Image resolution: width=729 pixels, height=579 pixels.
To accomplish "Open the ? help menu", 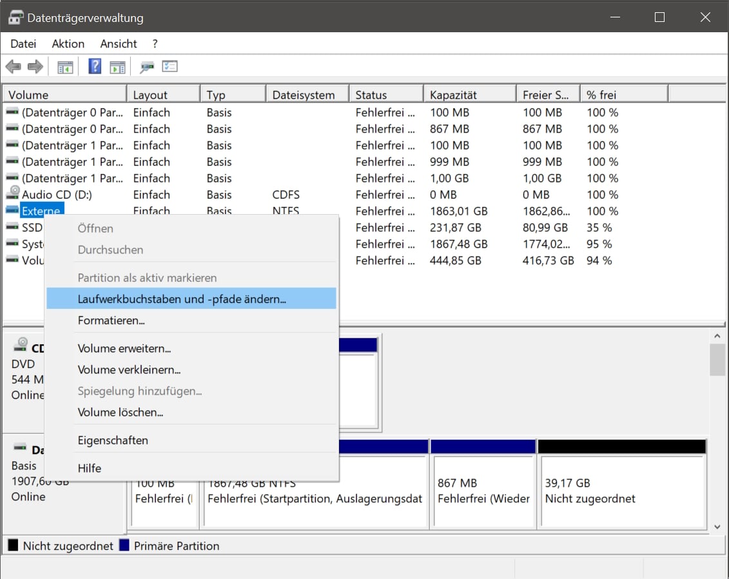I will pos(155,44).
